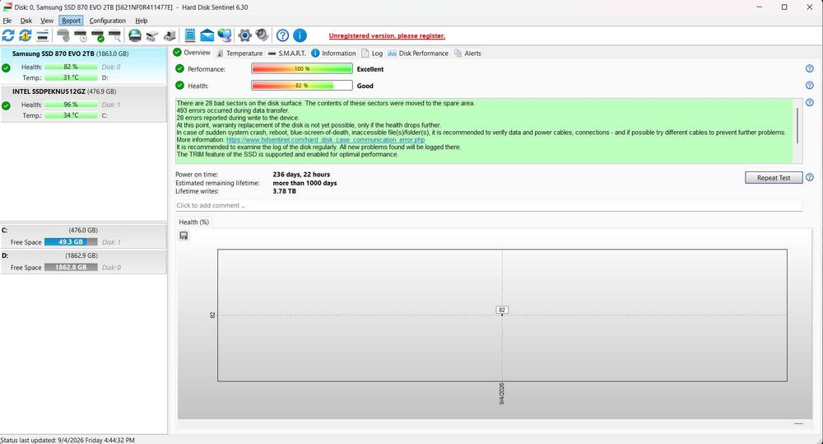Screen dimensions: 823x444
Task: Switch to the Disk Performance tab
Action: (x=418, y=53)
